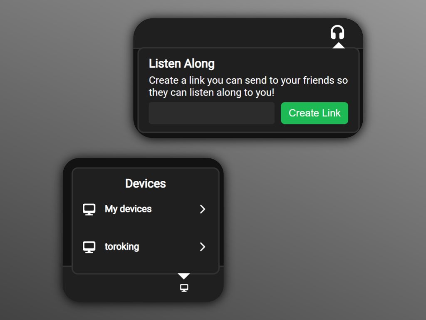
Task: Expand My devices with its chevron
Action: click(203, 209)
